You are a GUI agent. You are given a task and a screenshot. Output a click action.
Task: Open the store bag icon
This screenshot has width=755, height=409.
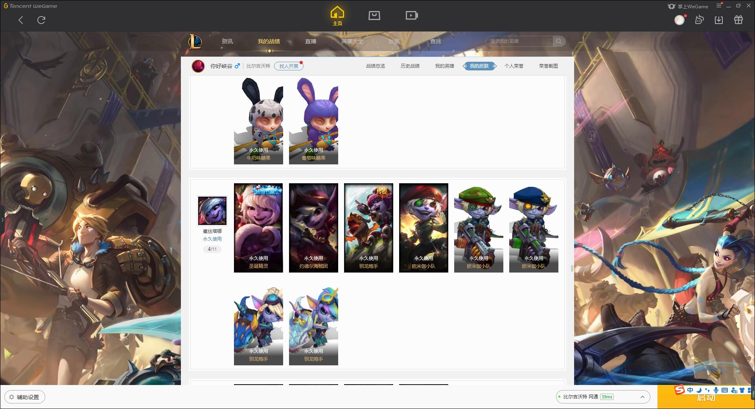[x=374, y=15]
